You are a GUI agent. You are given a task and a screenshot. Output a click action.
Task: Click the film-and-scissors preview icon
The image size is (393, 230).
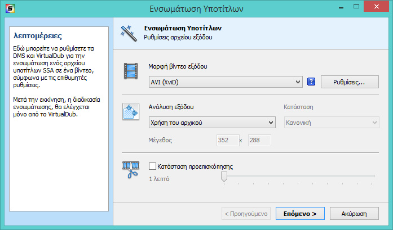point(131,169)
